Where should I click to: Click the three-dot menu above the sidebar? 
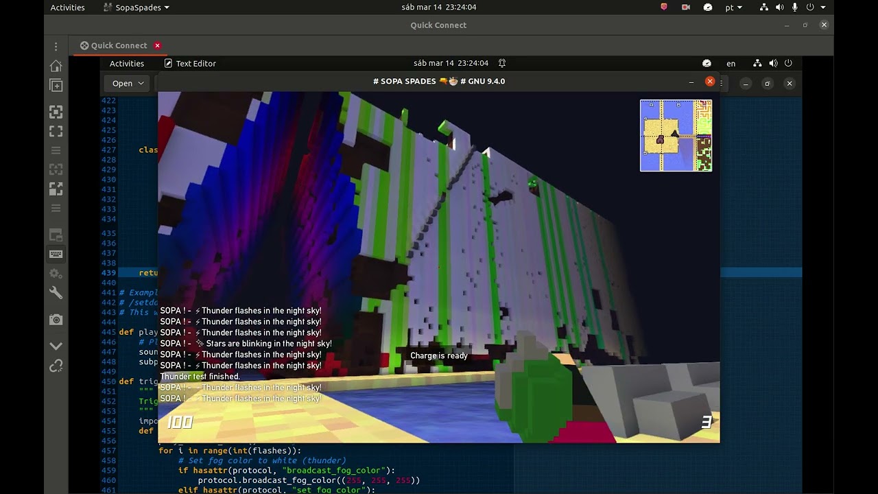(56, 47)
